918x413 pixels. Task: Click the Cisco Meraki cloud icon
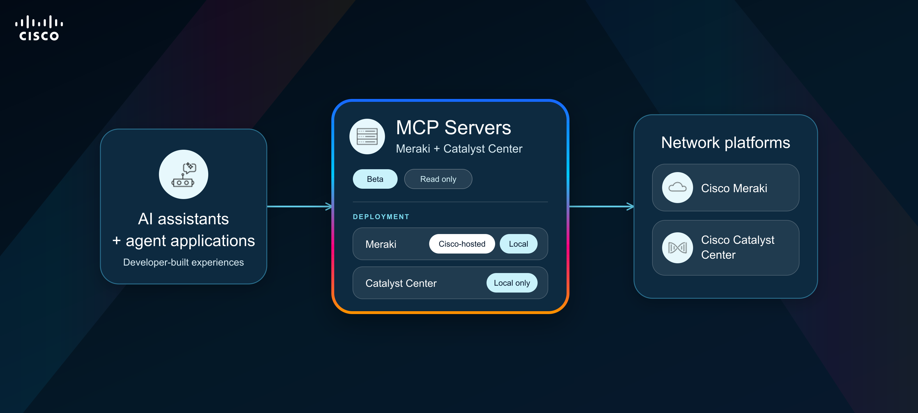click(x=677, y=188)
